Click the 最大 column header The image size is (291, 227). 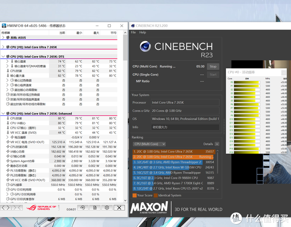tap(96, 33)
